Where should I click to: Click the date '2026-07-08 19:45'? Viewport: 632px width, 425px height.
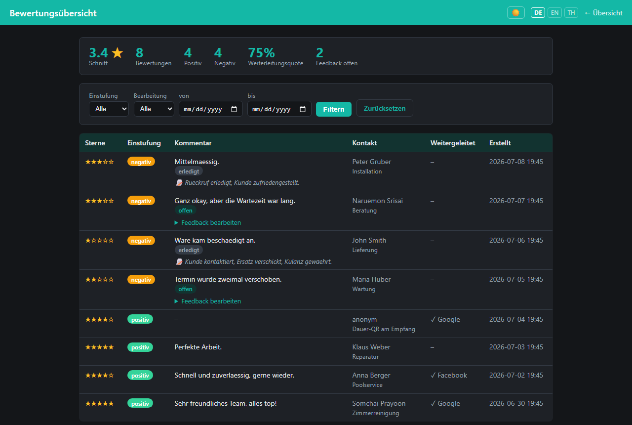[516, 162]
